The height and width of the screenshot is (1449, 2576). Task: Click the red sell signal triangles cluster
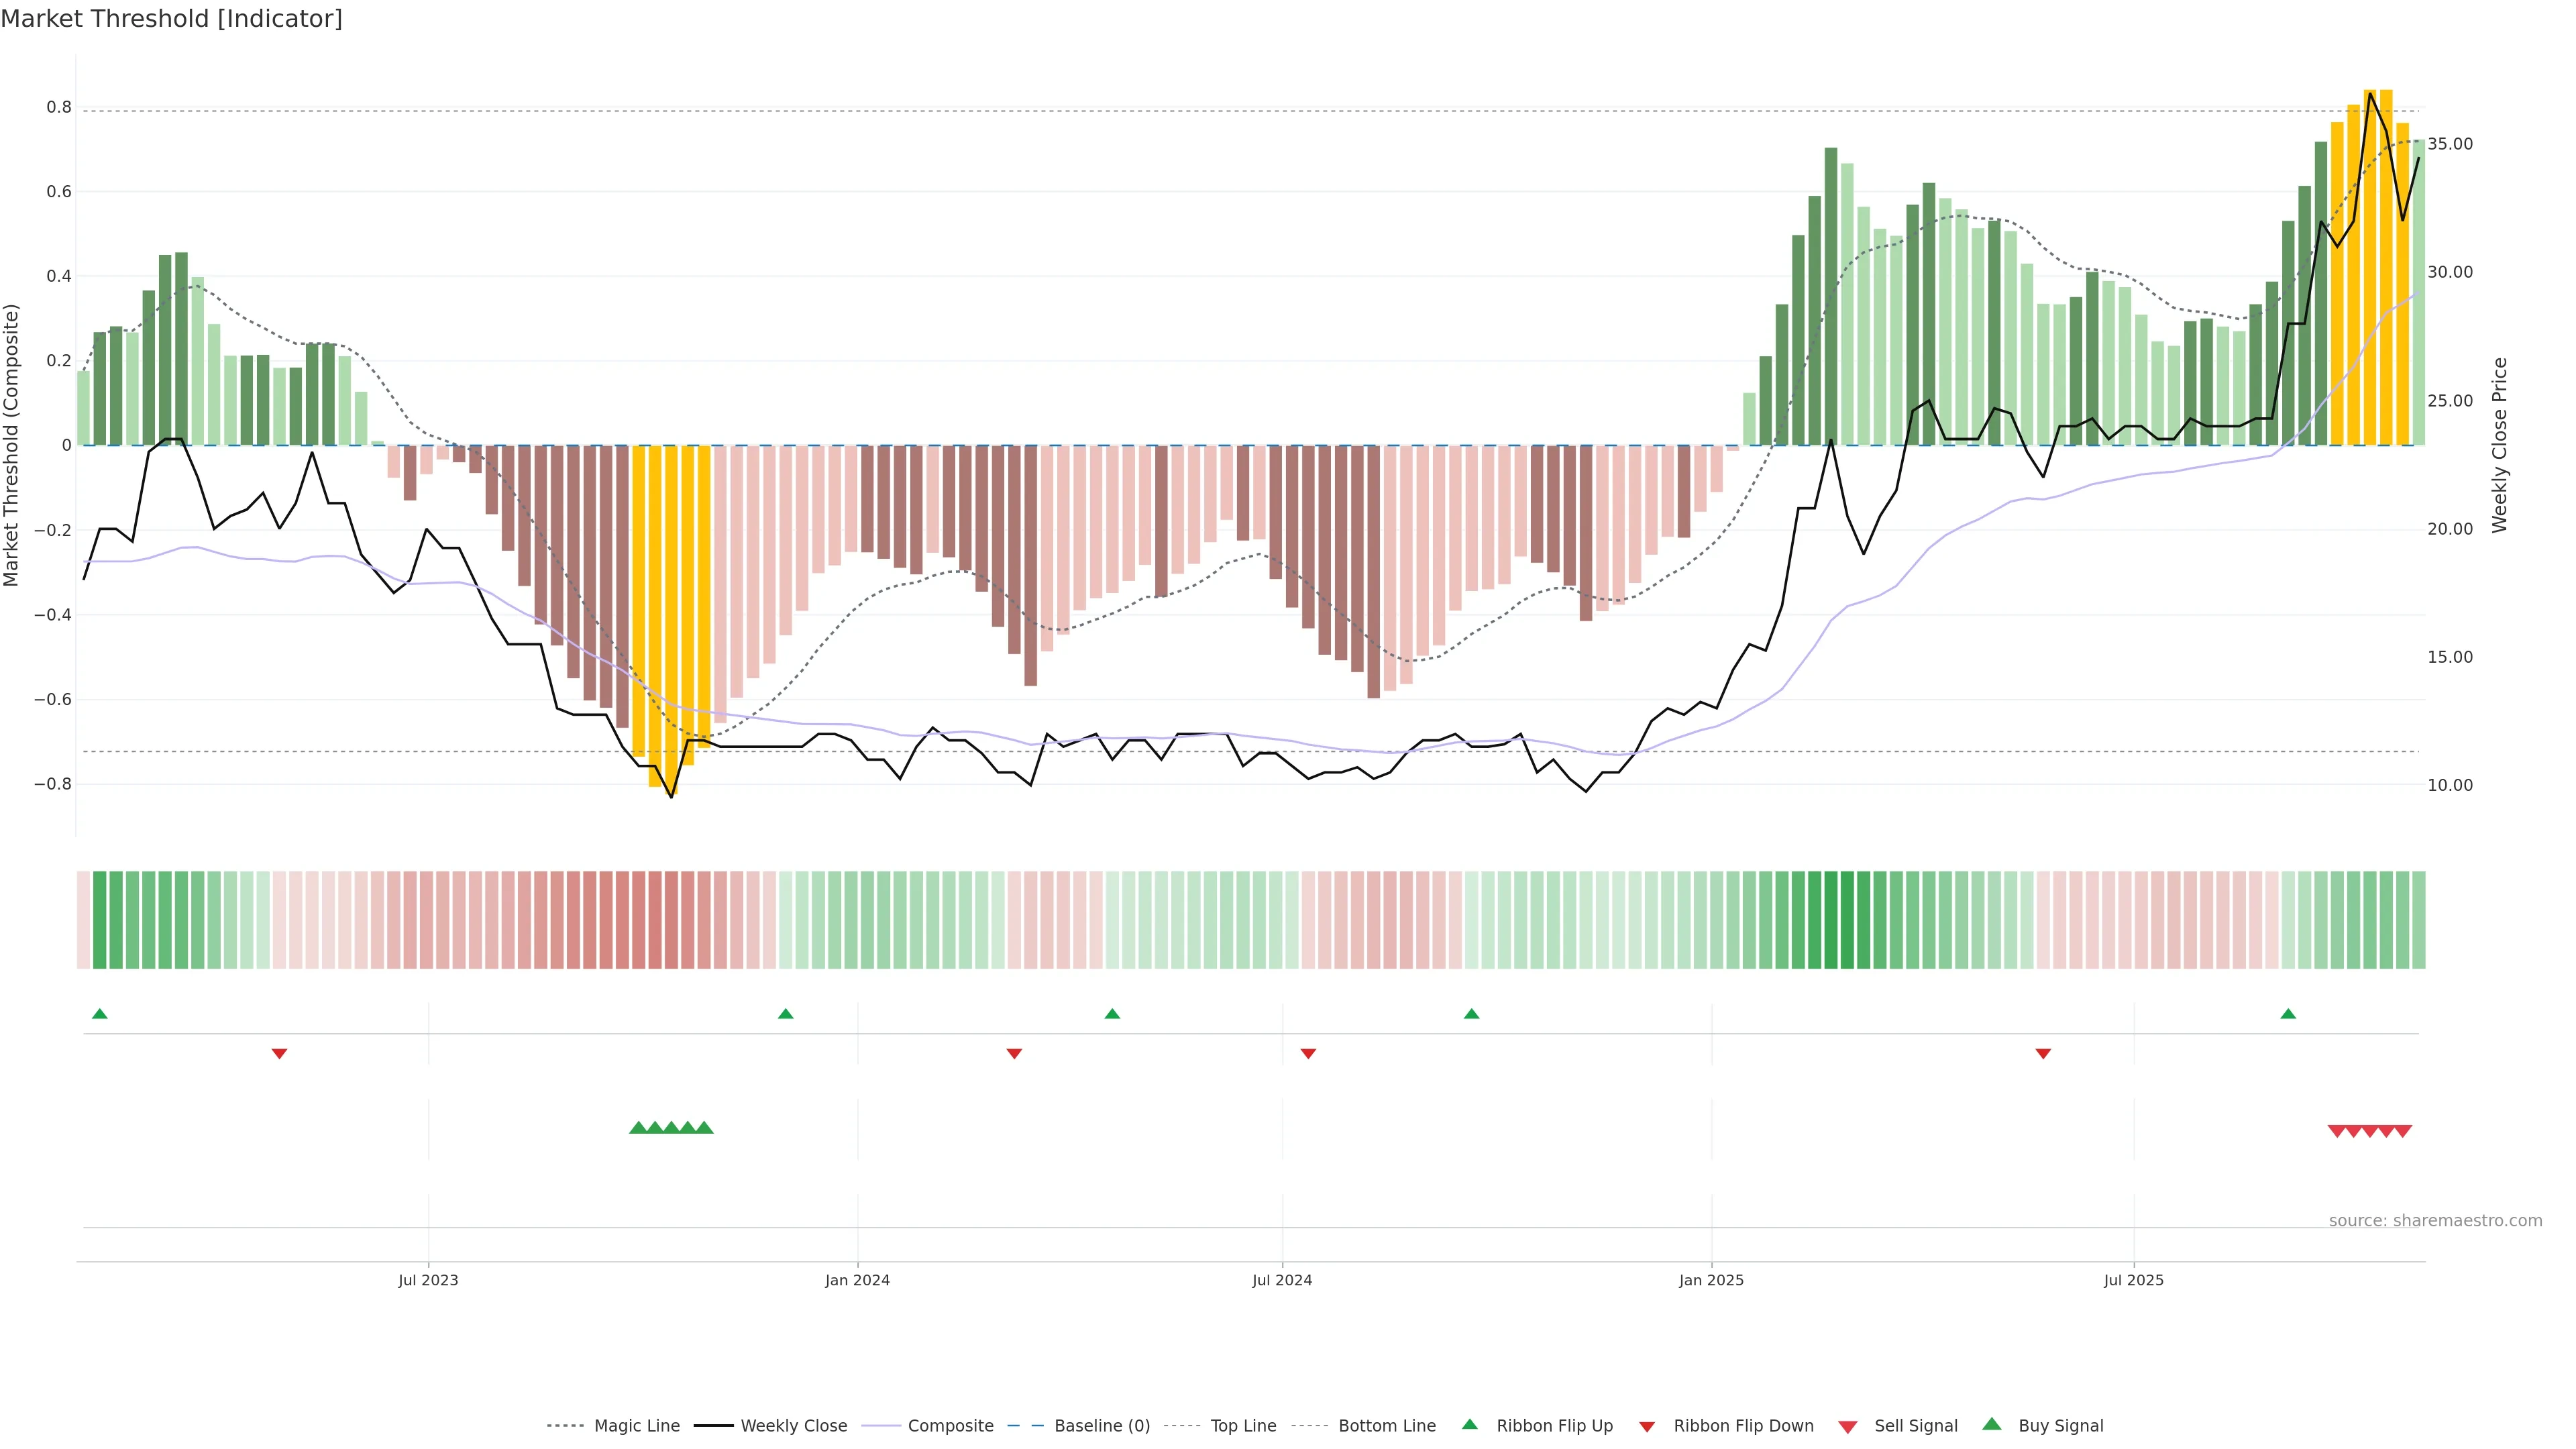[2369, 1131]
